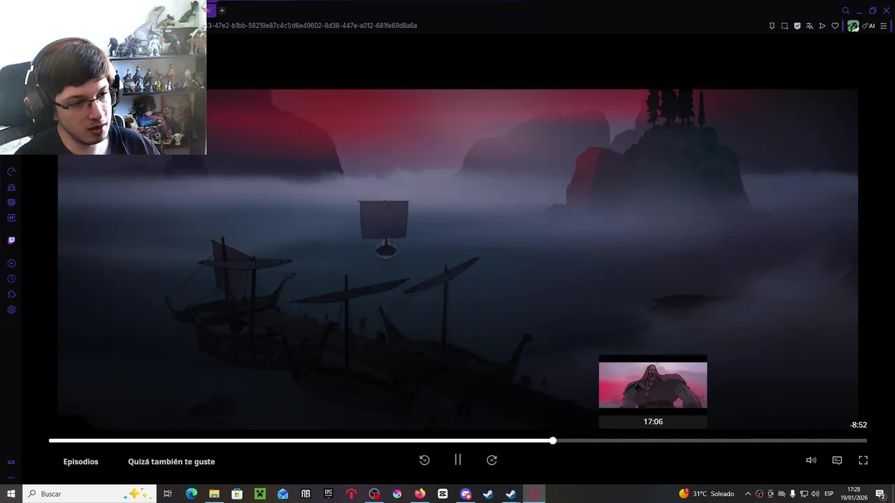The height and width of the screenshot is (503, 895).
Task: Open system tray volume speaker
Action: coord(815,494)
